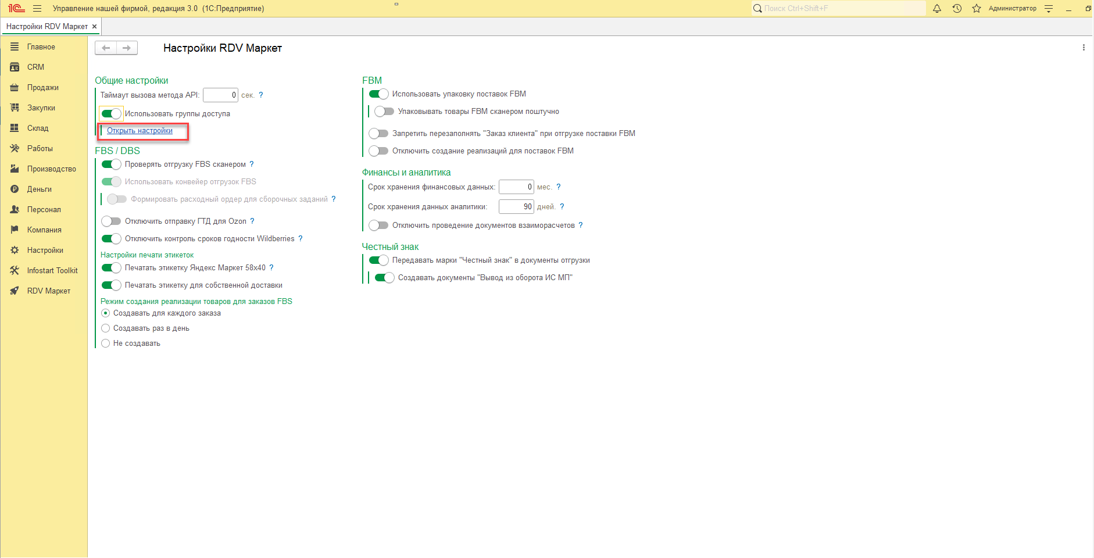Click Срок хранения финансовых данных input
The height and width of the screenshot is (558, 1094).
click(x=516, y=187)
